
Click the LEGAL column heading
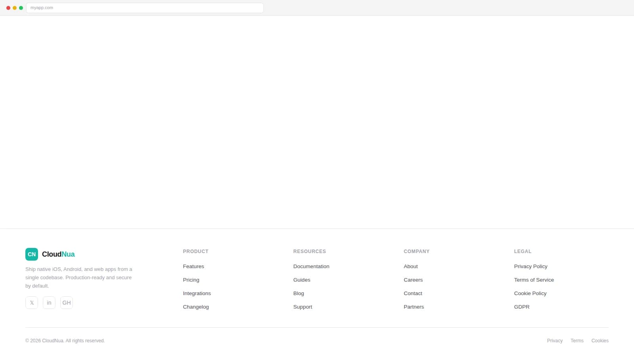tap(523, 251)
